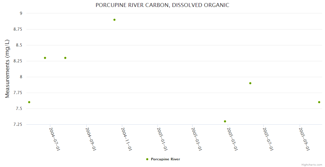The image size is (325, 167).
Task: Click the 2004-07-01 x-axis label
Action: pos(55,139)
